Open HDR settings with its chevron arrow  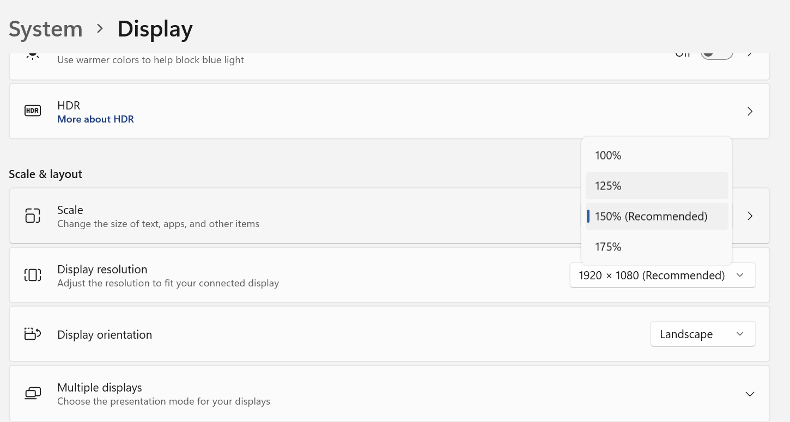(750, 111)
